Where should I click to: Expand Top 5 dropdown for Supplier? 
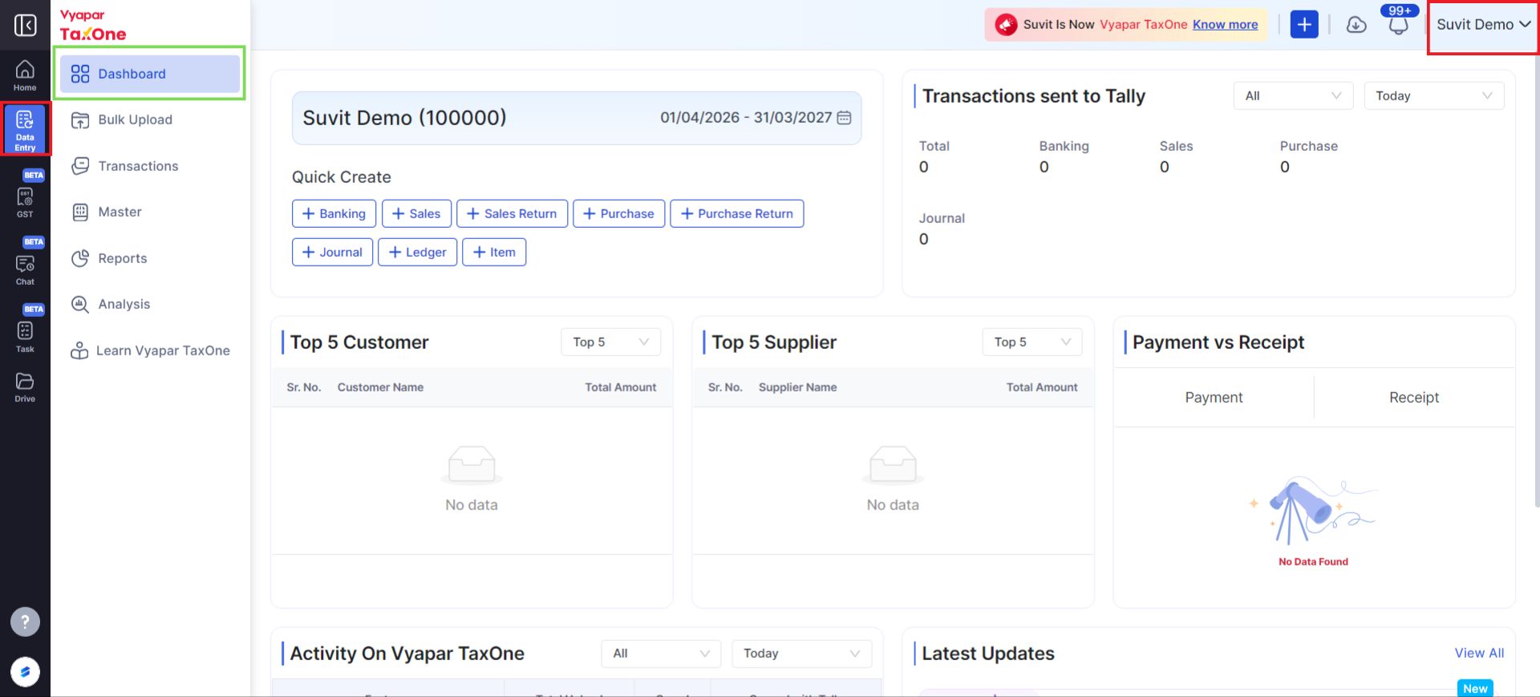coord(1031,342)
